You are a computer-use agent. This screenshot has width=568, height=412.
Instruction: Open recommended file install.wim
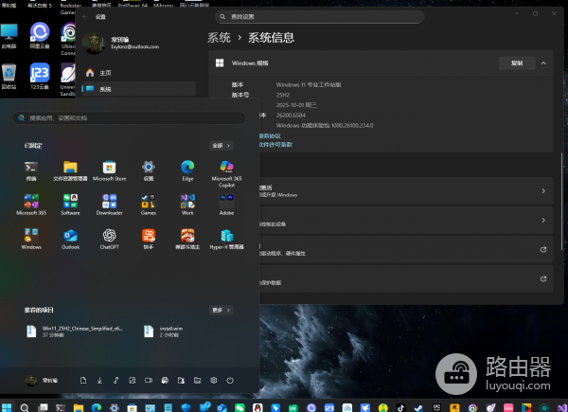(x=164, y=331)
